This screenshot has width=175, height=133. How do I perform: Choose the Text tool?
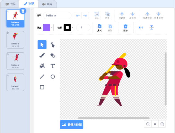tap(53, 66)
